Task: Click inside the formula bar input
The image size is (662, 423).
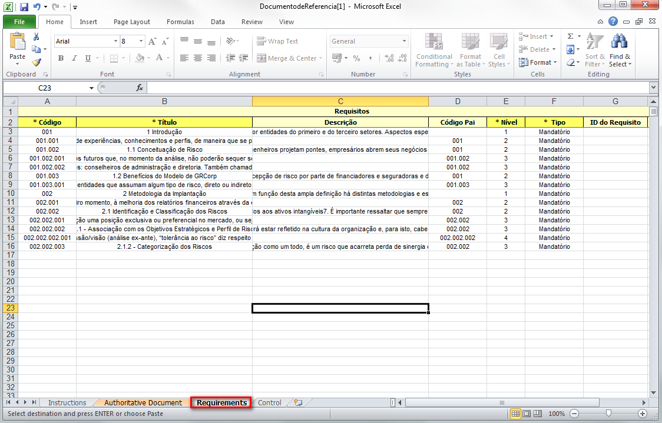Action: click(x=398, y=88)
